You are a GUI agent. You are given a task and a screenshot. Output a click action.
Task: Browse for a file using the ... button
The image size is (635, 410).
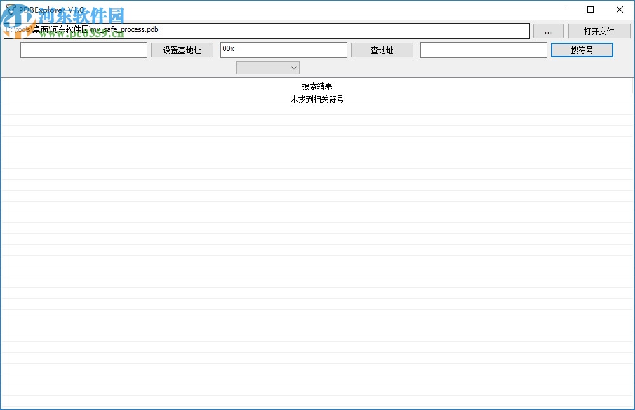point(549,30)
